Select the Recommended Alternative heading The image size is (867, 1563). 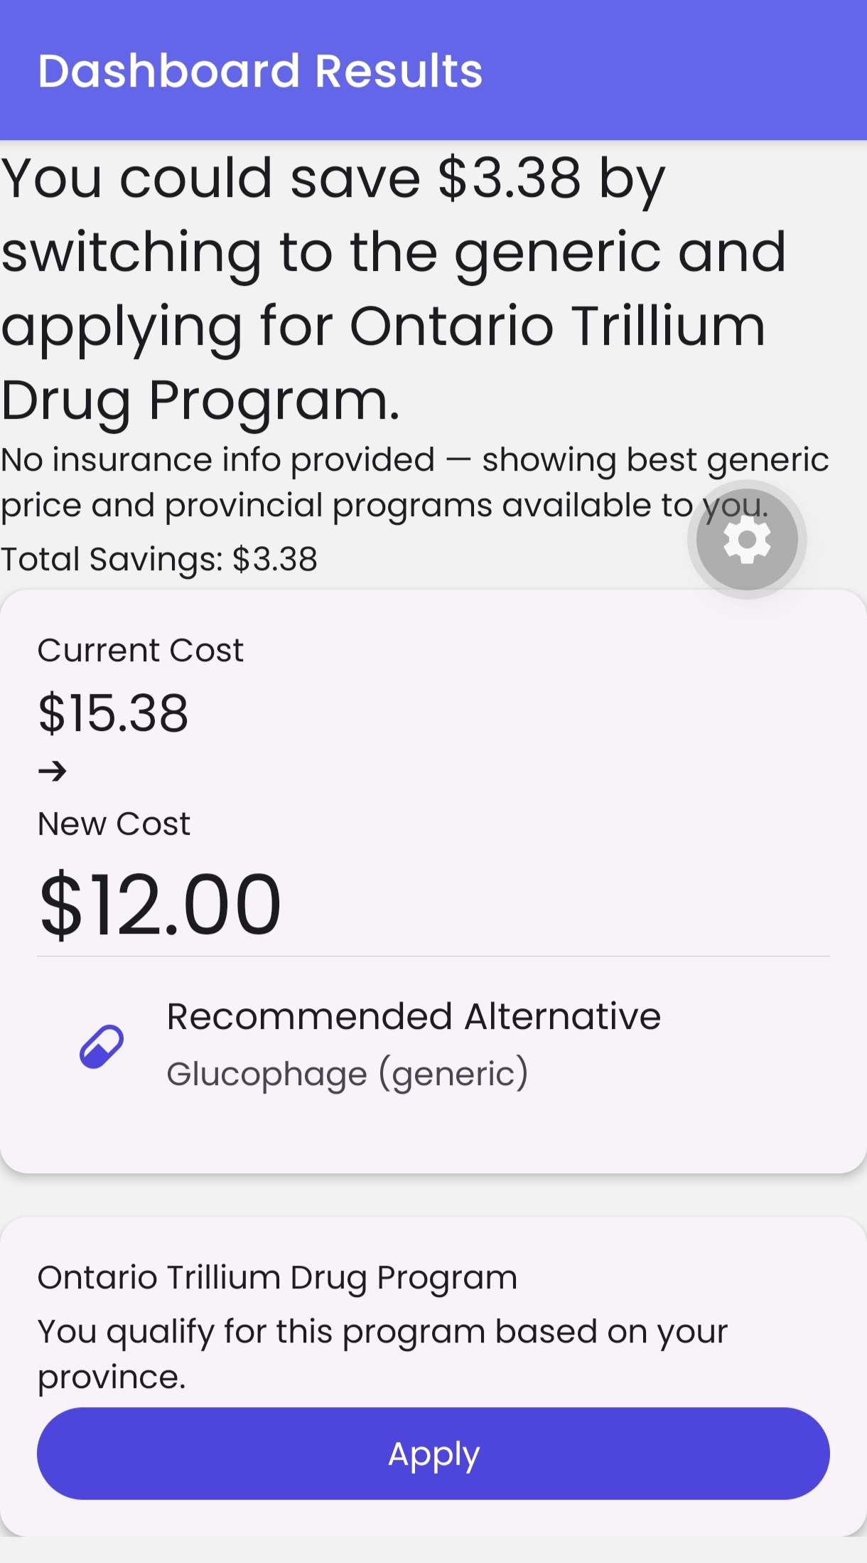[414, 1016]
